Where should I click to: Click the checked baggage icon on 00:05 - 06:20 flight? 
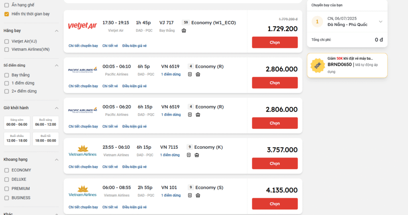click(x=198, y=115)
